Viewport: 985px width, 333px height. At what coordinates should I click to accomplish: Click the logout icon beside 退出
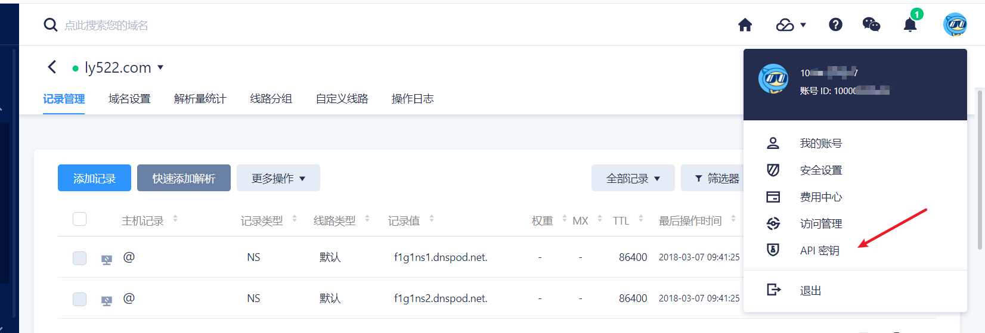773,290
